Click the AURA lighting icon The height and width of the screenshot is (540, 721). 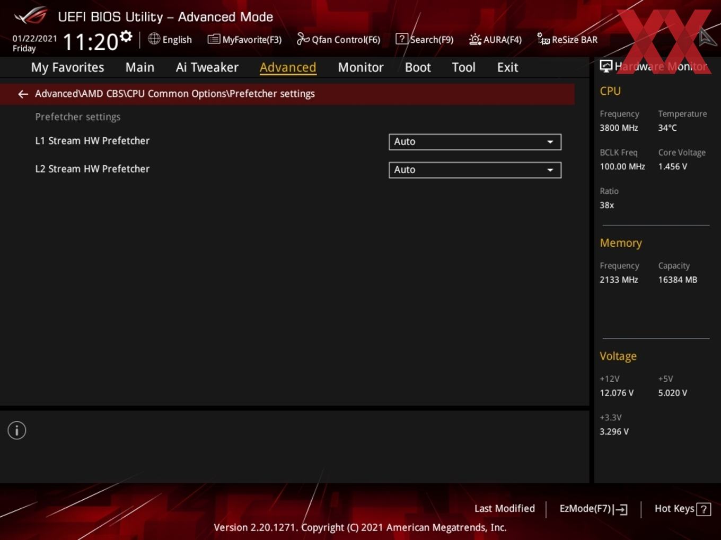(475, 39)
